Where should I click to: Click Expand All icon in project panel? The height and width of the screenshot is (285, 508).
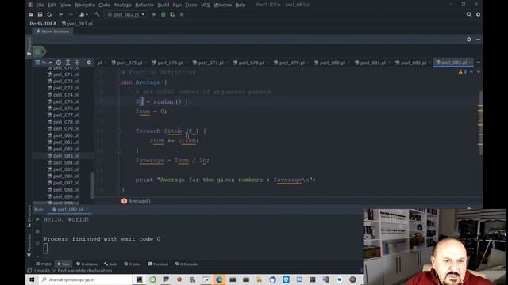[x=67, y=63]
